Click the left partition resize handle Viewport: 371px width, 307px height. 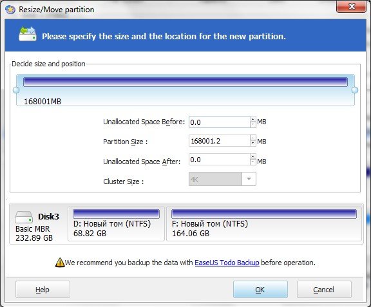pos(16,90)
